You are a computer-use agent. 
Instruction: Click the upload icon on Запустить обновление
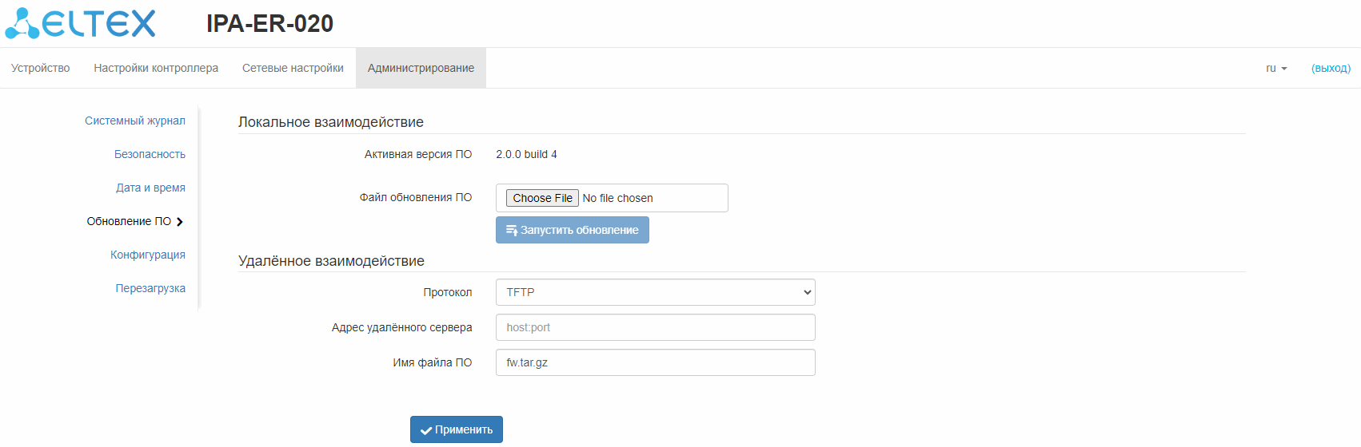click(512, 231)
